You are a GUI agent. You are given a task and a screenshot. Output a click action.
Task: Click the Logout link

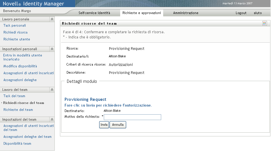pos(241,13)
